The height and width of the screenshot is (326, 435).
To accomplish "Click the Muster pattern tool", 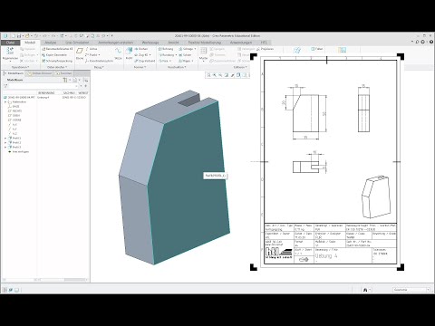I will (x=203, y=53).
